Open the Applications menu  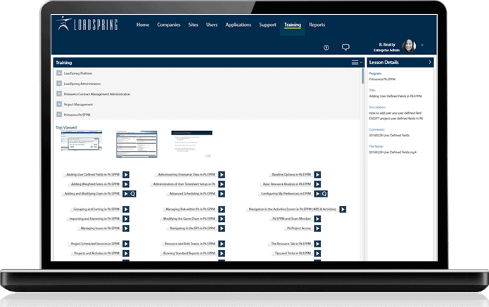(x=239, y=25)
